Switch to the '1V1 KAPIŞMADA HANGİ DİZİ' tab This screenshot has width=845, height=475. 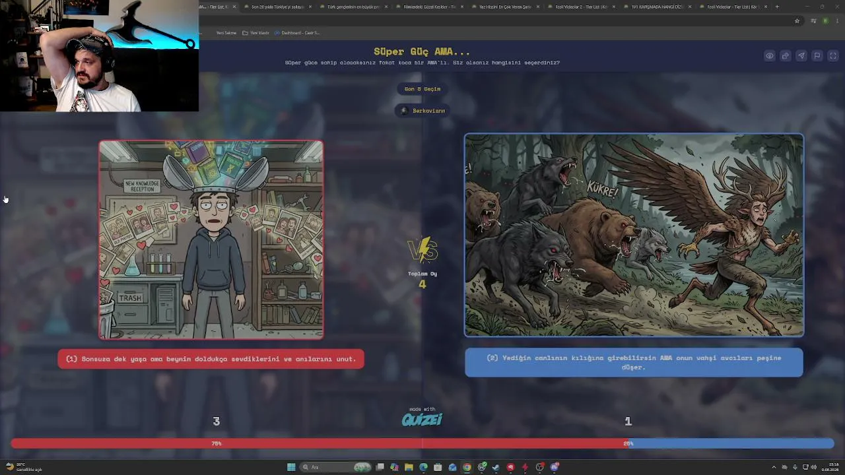657,7
